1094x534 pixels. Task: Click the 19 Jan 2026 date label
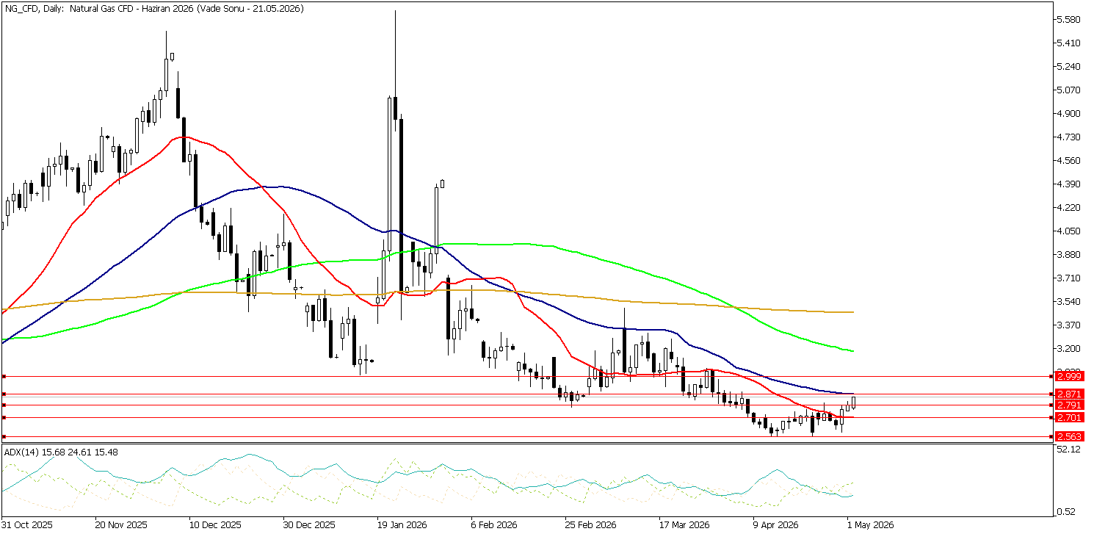401,525
